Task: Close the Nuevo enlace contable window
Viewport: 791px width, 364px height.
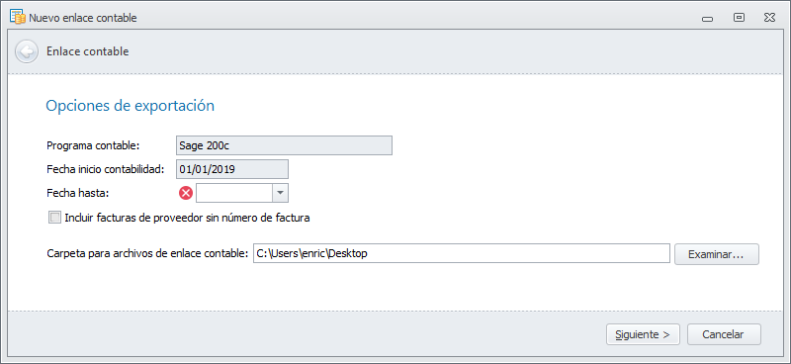Action: pos(769,18)
